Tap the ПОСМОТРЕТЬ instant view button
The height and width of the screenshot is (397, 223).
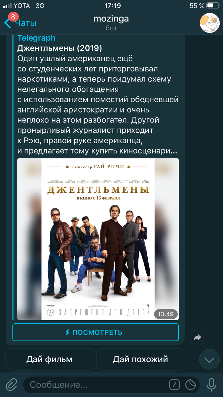pos(95,332)
